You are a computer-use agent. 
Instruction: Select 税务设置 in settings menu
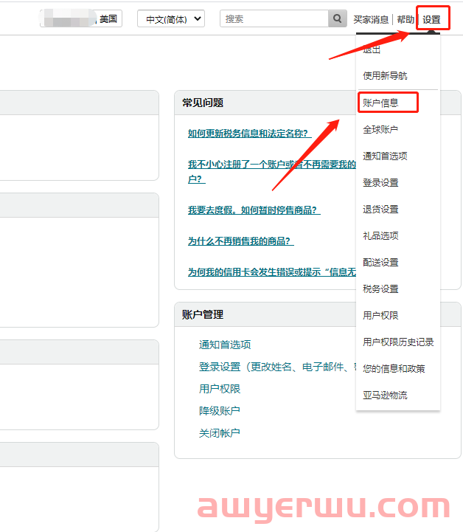click(380, 289)
